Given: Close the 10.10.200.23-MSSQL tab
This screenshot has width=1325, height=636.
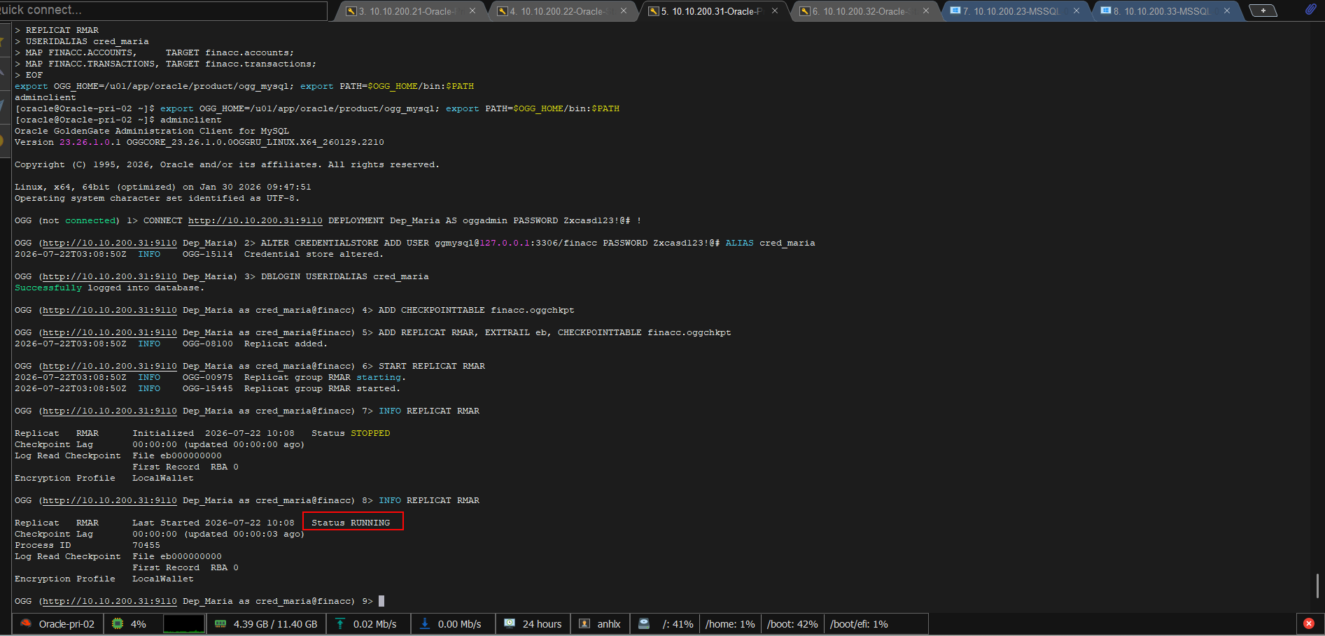Looking at the screenshot, I should click(1077, 11).
